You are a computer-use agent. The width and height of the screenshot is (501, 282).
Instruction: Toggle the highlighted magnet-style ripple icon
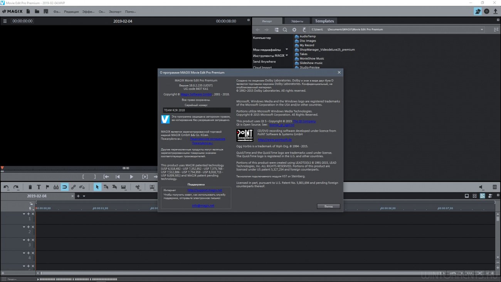(65, 187)
